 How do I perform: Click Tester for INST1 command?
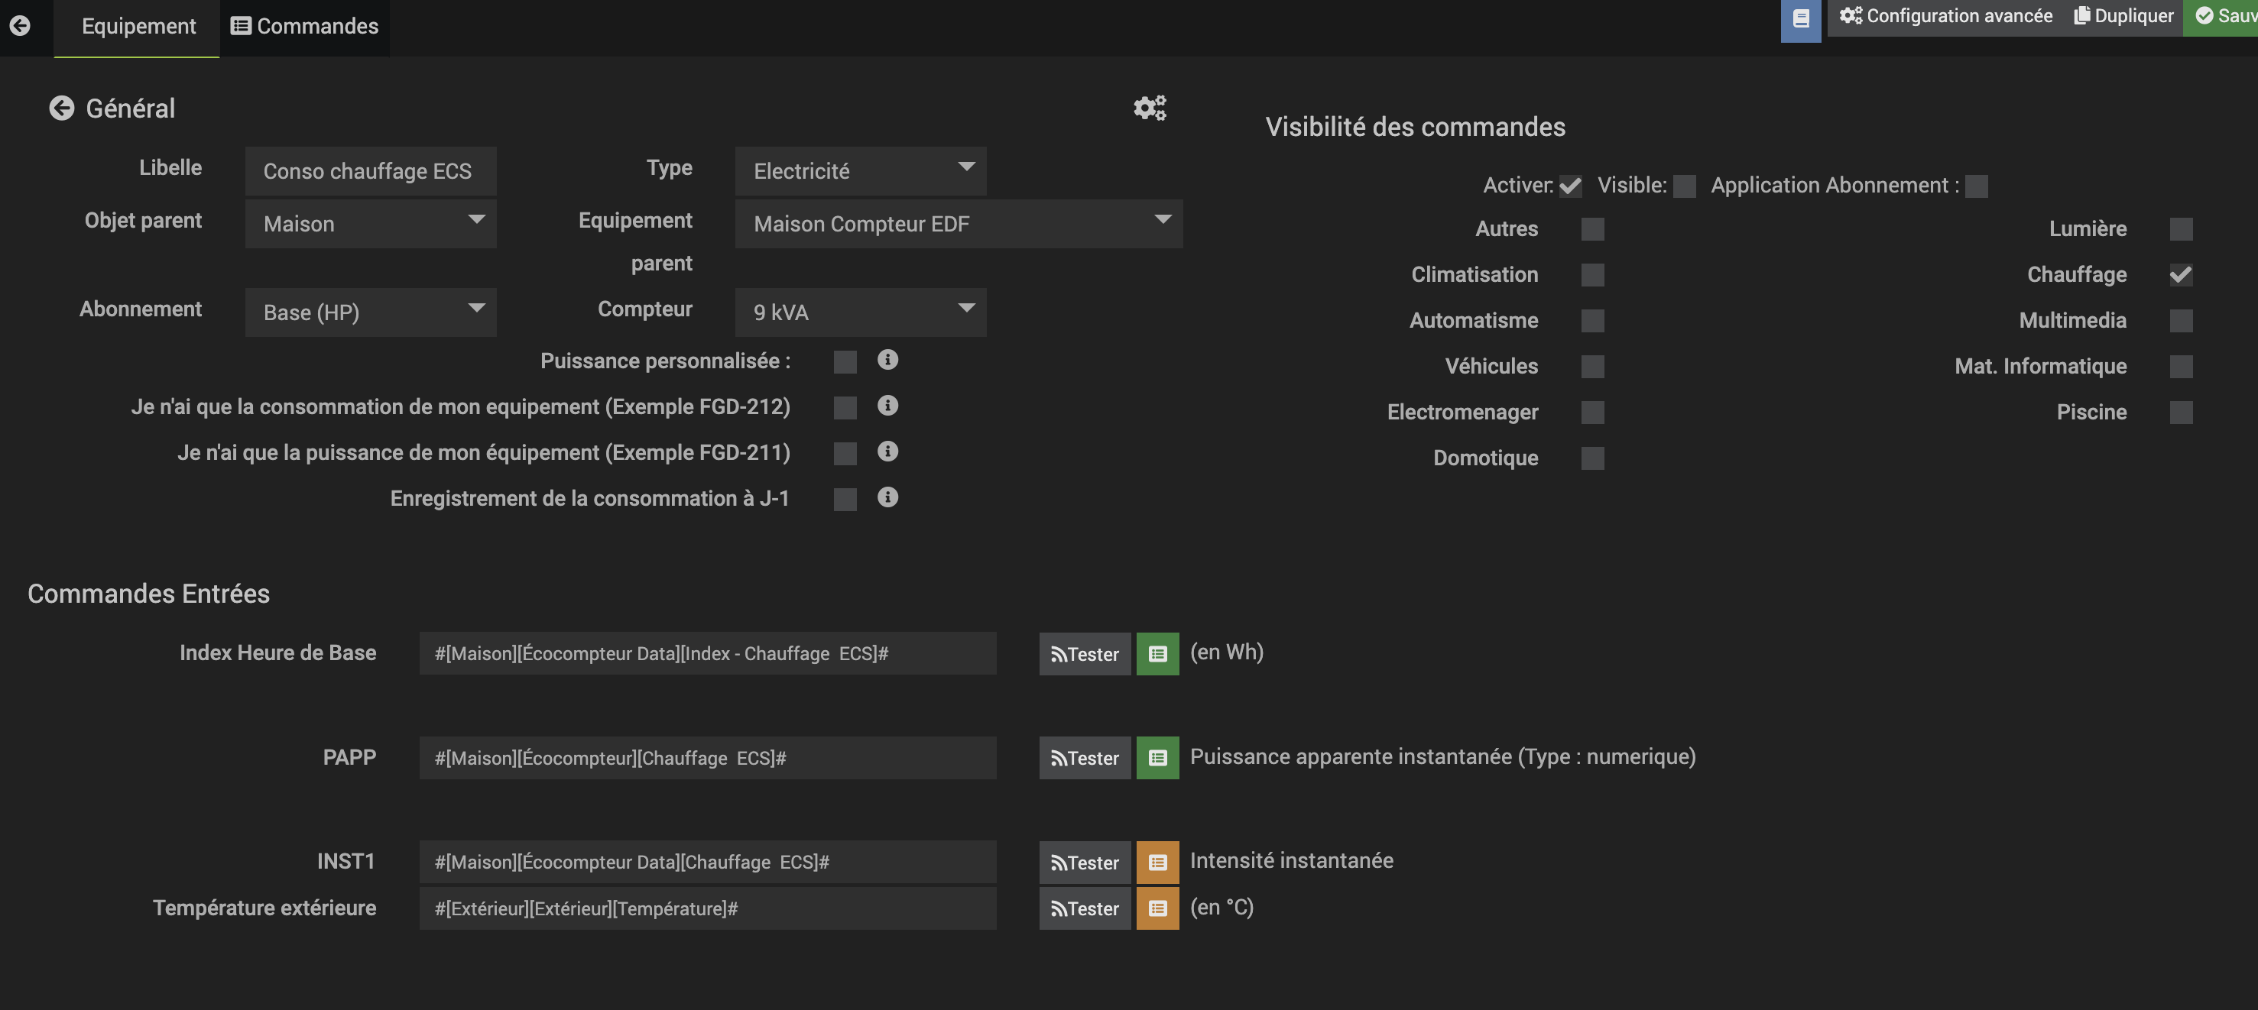[1085, 862]
